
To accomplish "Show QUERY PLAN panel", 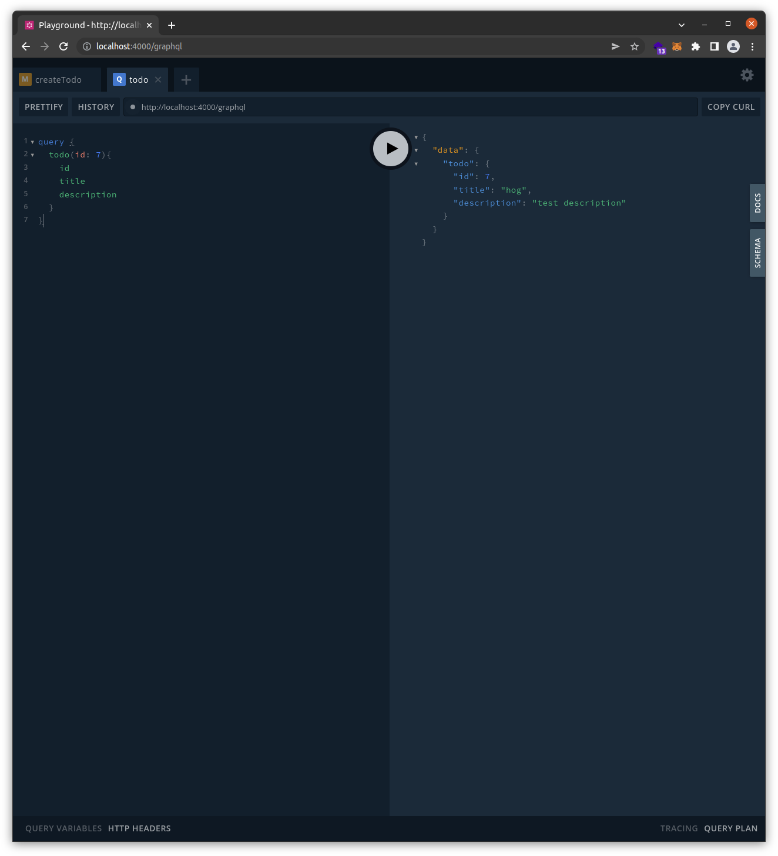I will coord(731,828).
